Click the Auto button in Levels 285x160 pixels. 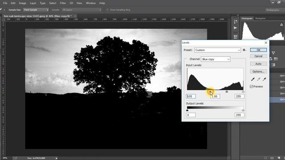258,64
